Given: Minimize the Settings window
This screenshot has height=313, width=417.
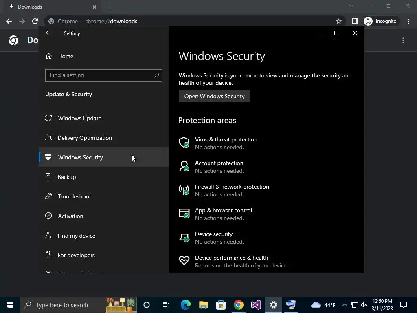Looking at the screenshot, I should (x=318, y=33).
